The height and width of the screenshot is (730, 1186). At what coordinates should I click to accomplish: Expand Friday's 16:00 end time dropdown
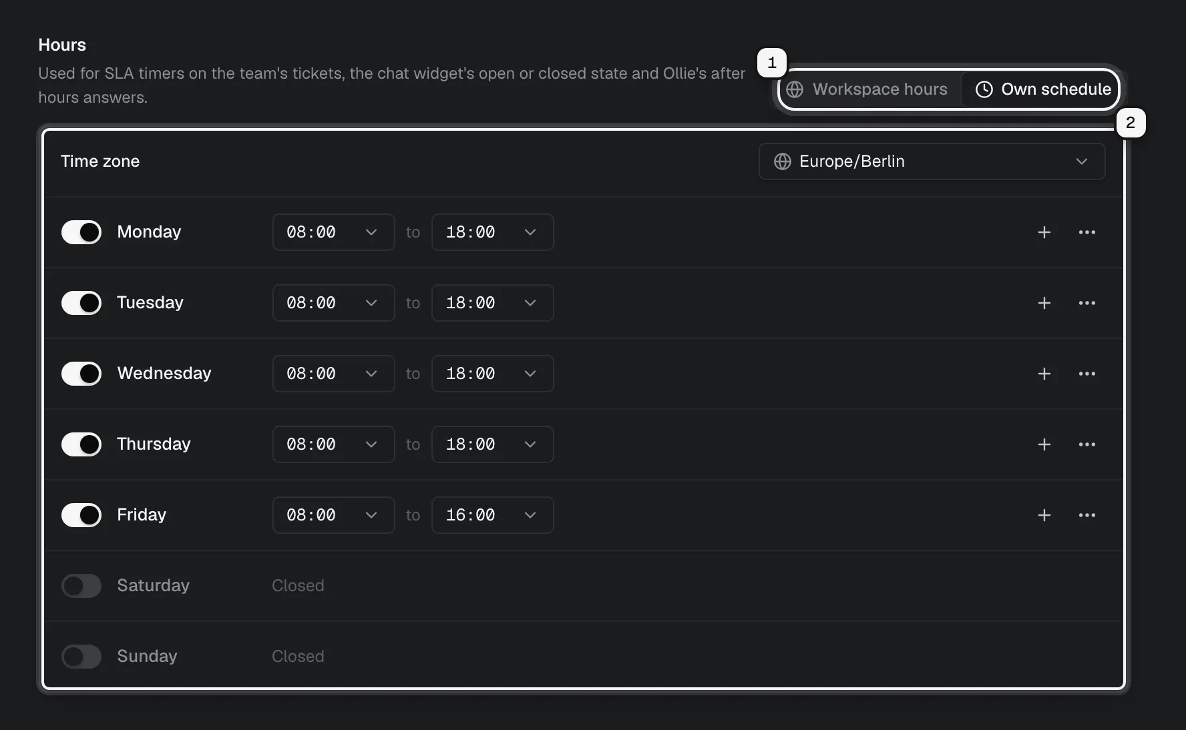(493, 515)
